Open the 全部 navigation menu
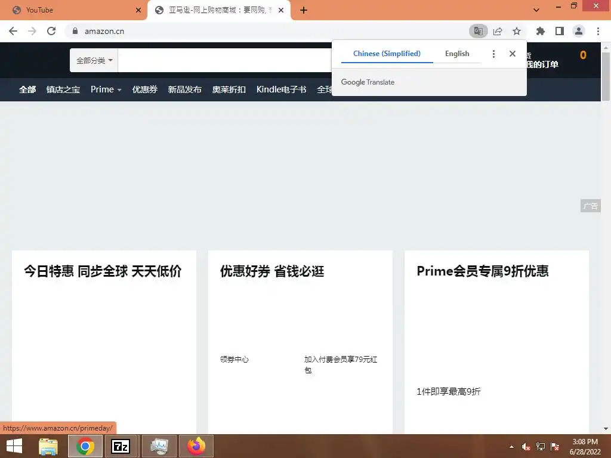The image size is (611, 458). tap(27, 89)
